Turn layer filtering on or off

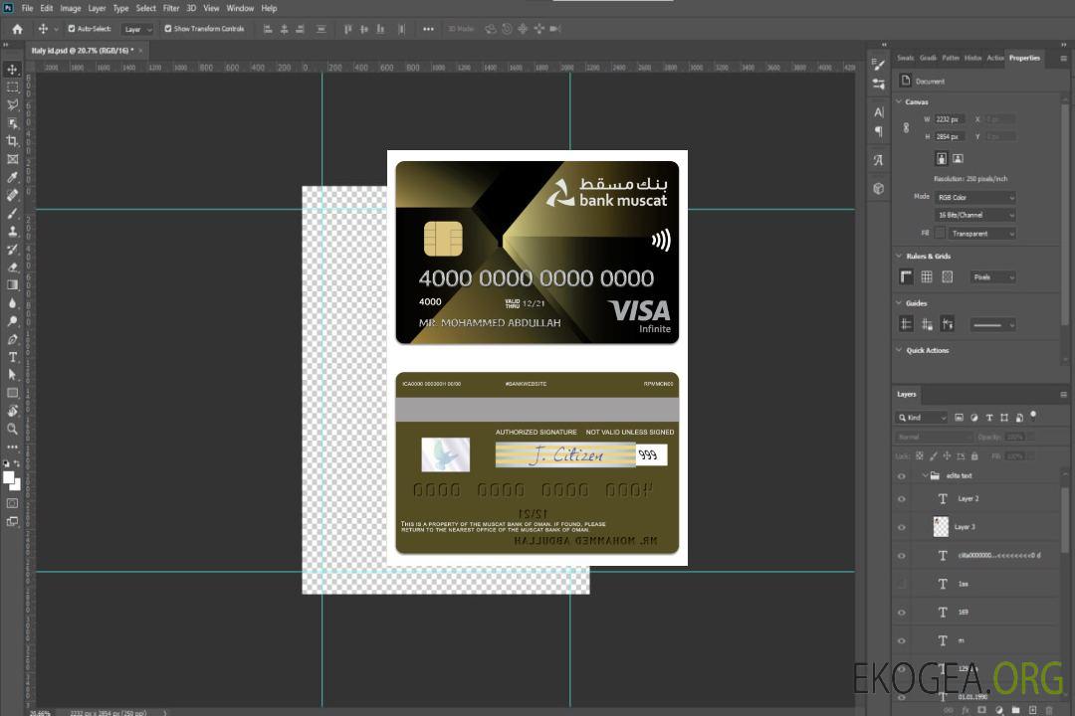[x=1033, y=416]
